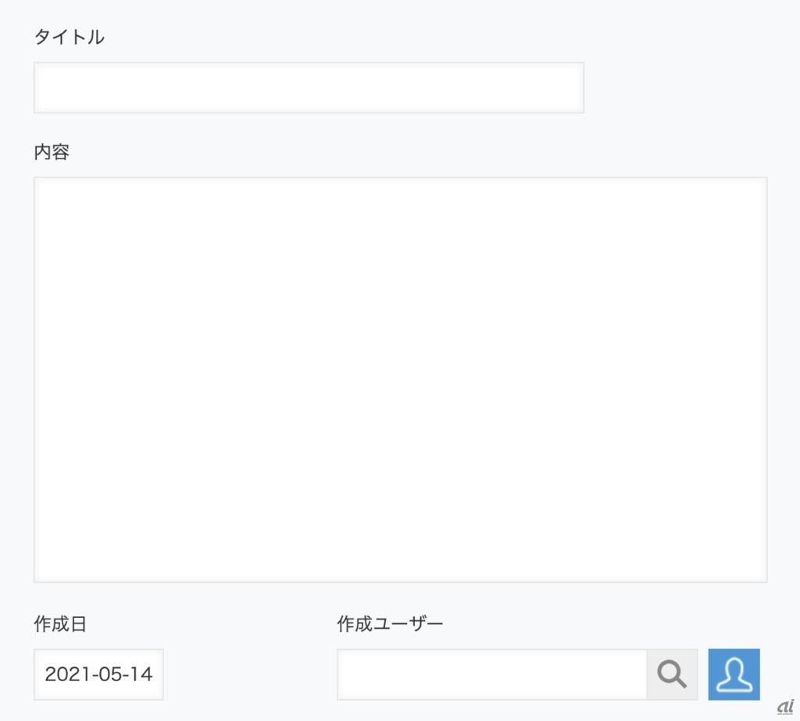Search for a user in 作成ユーザー

[672, 674]
